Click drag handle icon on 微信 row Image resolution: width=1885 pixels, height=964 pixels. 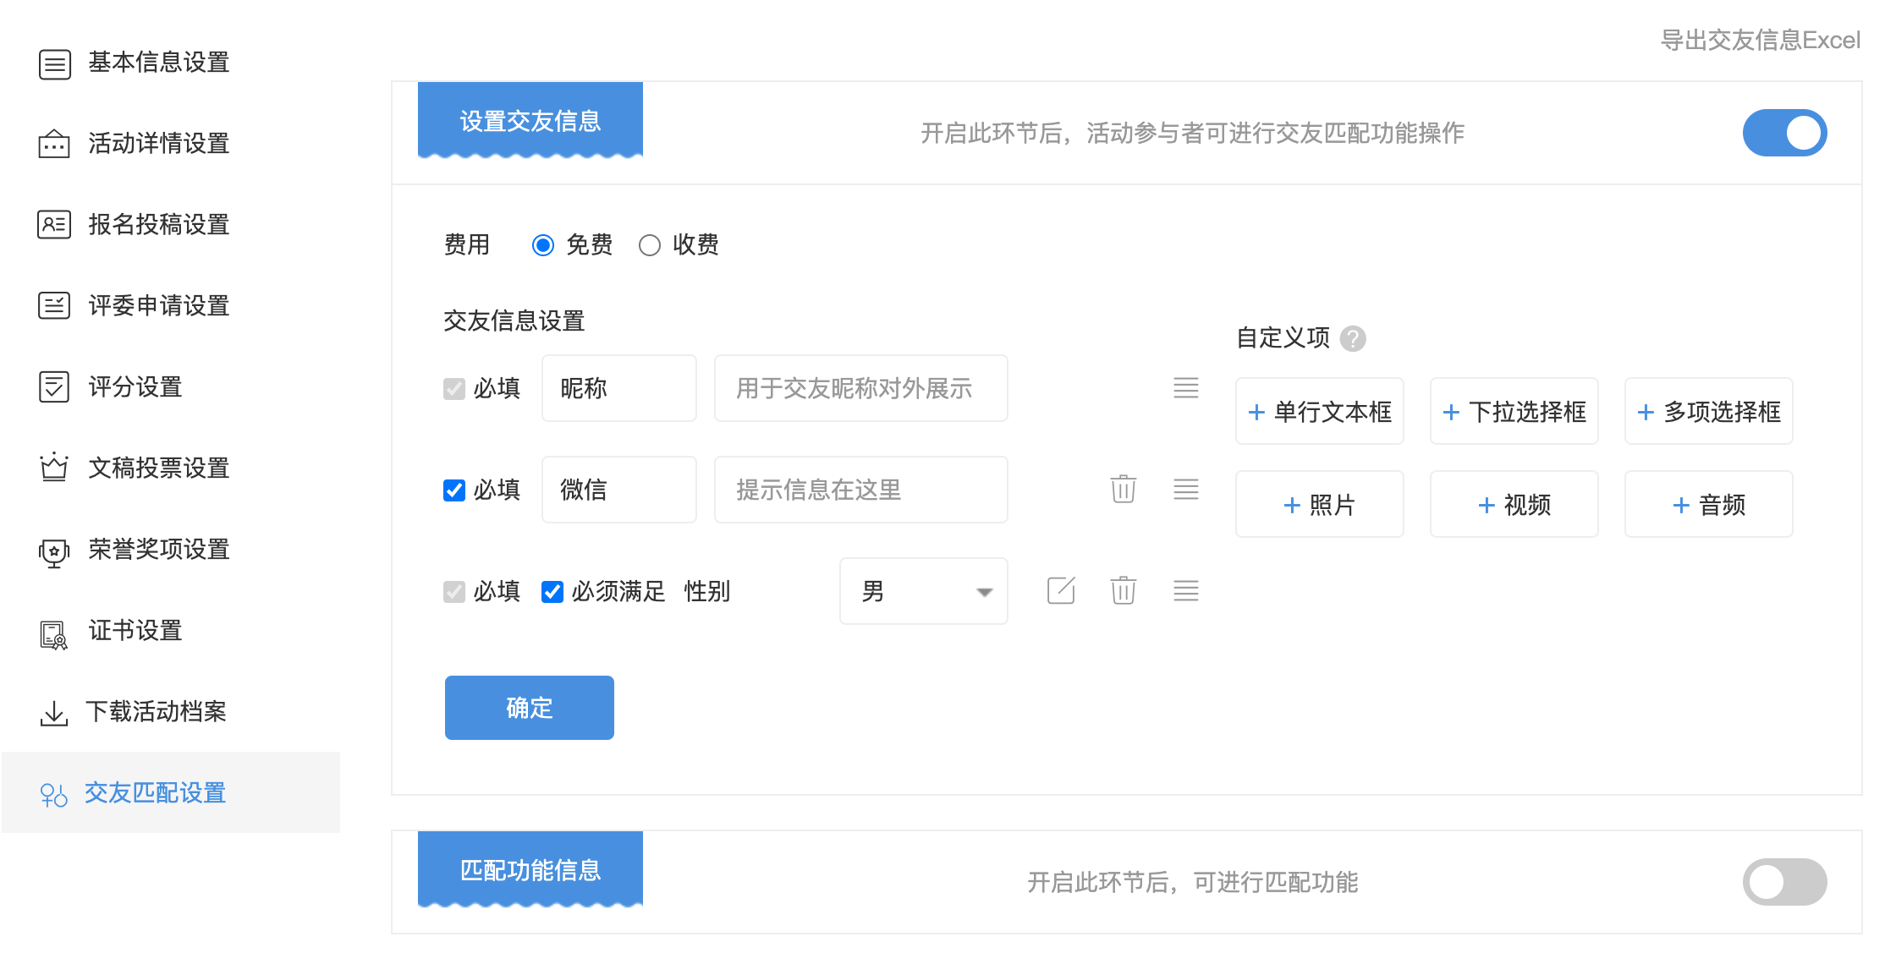[x=1185, y=489]
